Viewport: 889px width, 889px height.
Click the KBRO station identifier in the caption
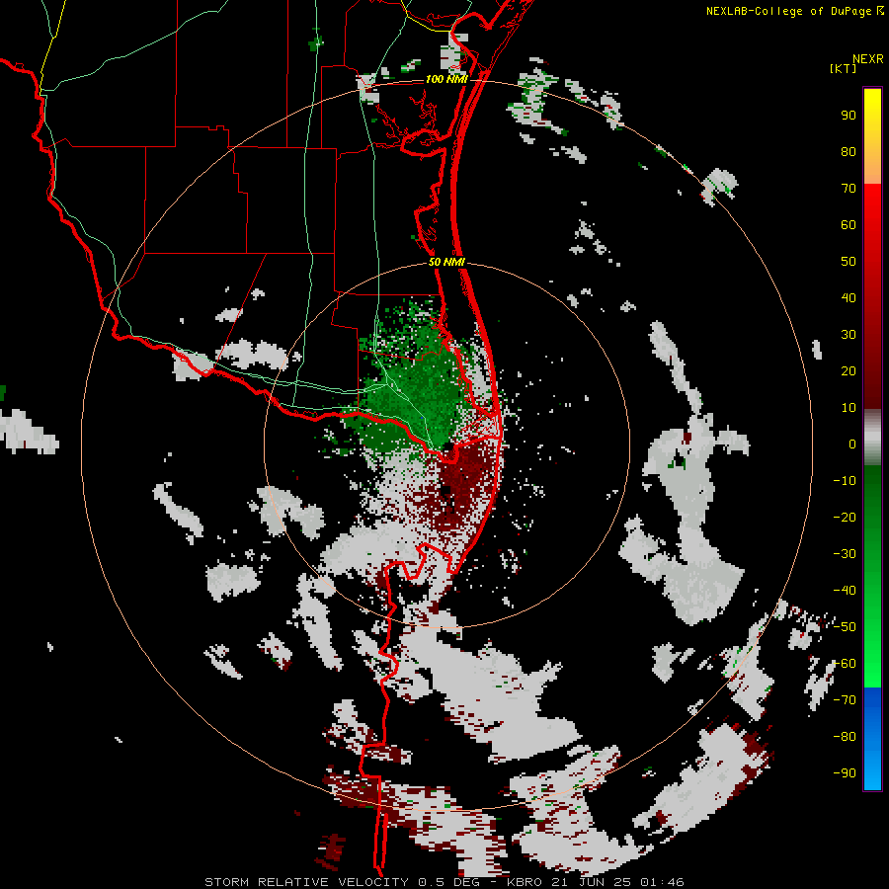click(x=525, y=882)
